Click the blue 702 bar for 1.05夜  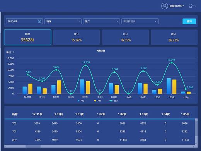(169, 86)
